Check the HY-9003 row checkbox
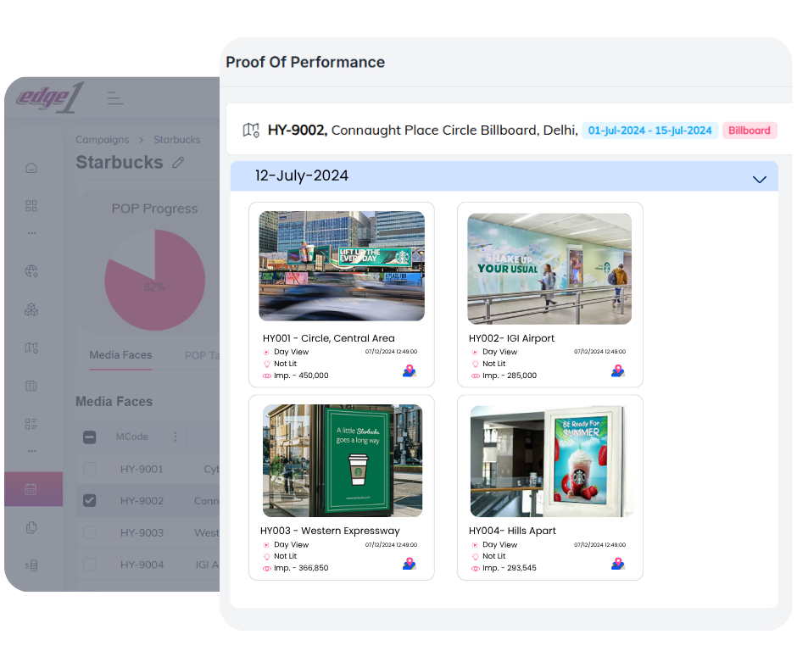Image resolution: width=797 pixels, height=668 pixels. click(90, 532)
